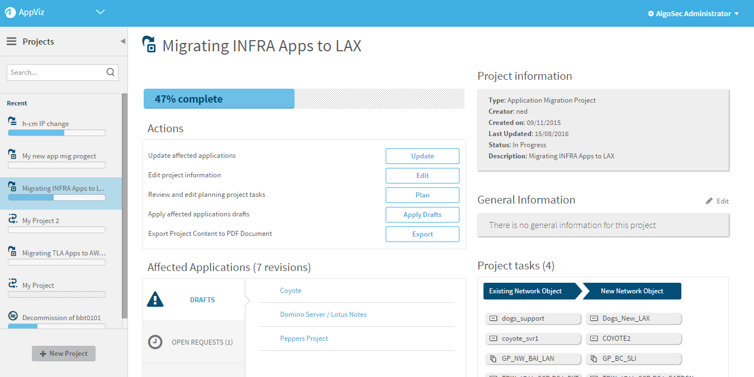Viewport: 754px width, 377px height.
Task: Click the Decommission of bbt0101 project icon
Action: point(12,316)
